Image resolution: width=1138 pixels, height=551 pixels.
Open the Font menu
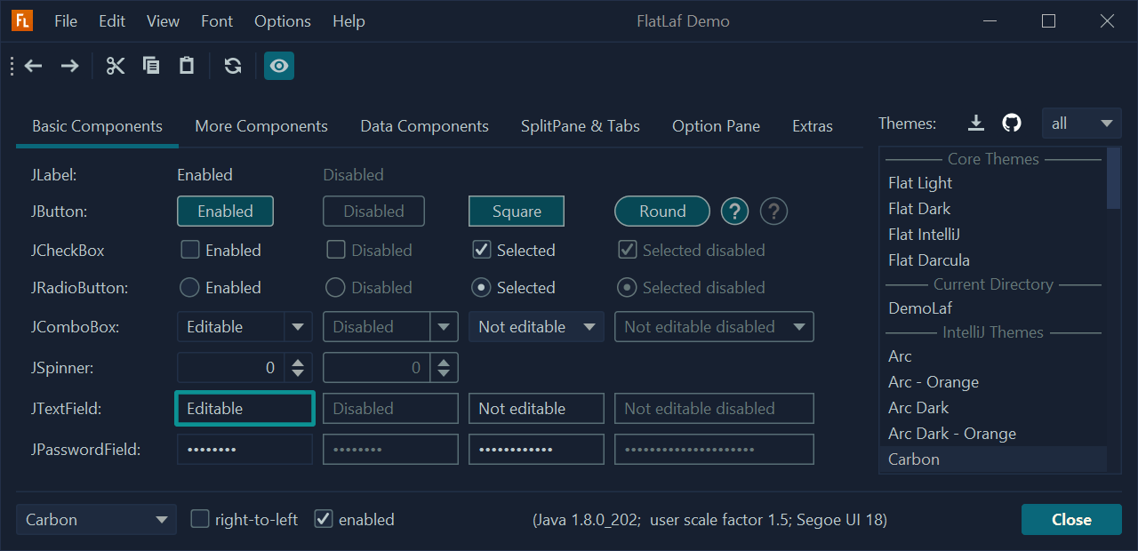point(217,21)
